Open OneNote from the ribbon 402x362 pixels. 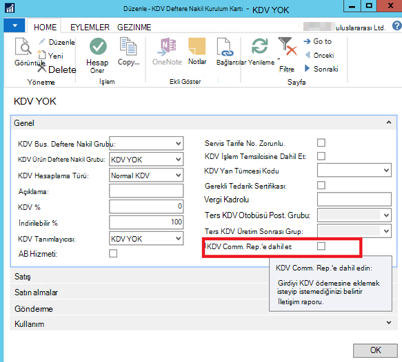tap(167, 52)
